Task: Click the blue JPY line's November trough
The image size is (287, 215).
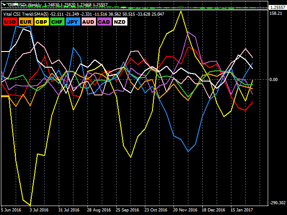Action: 188,151
